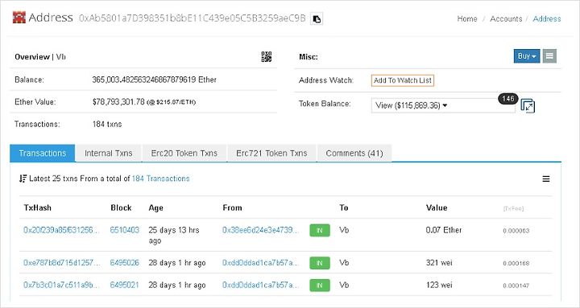Viewport: 580px width, 308px height.
Task: Open the Erc721 Token Txns tab
Action: (271, 154)
